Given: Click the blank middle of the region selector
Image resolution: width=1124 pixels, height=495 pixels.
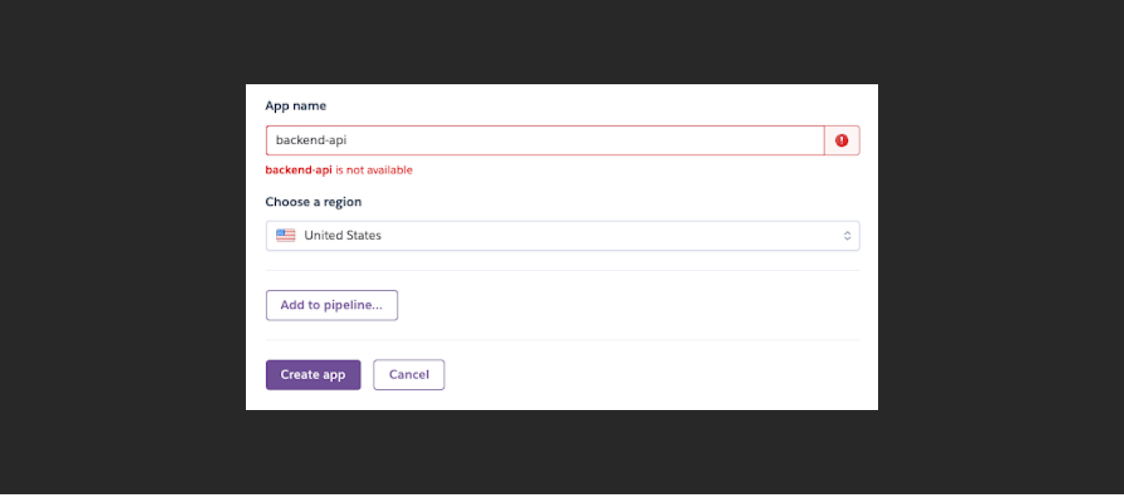Looking at the screenshot, I should pyautogui.click(x=611, y=236).
